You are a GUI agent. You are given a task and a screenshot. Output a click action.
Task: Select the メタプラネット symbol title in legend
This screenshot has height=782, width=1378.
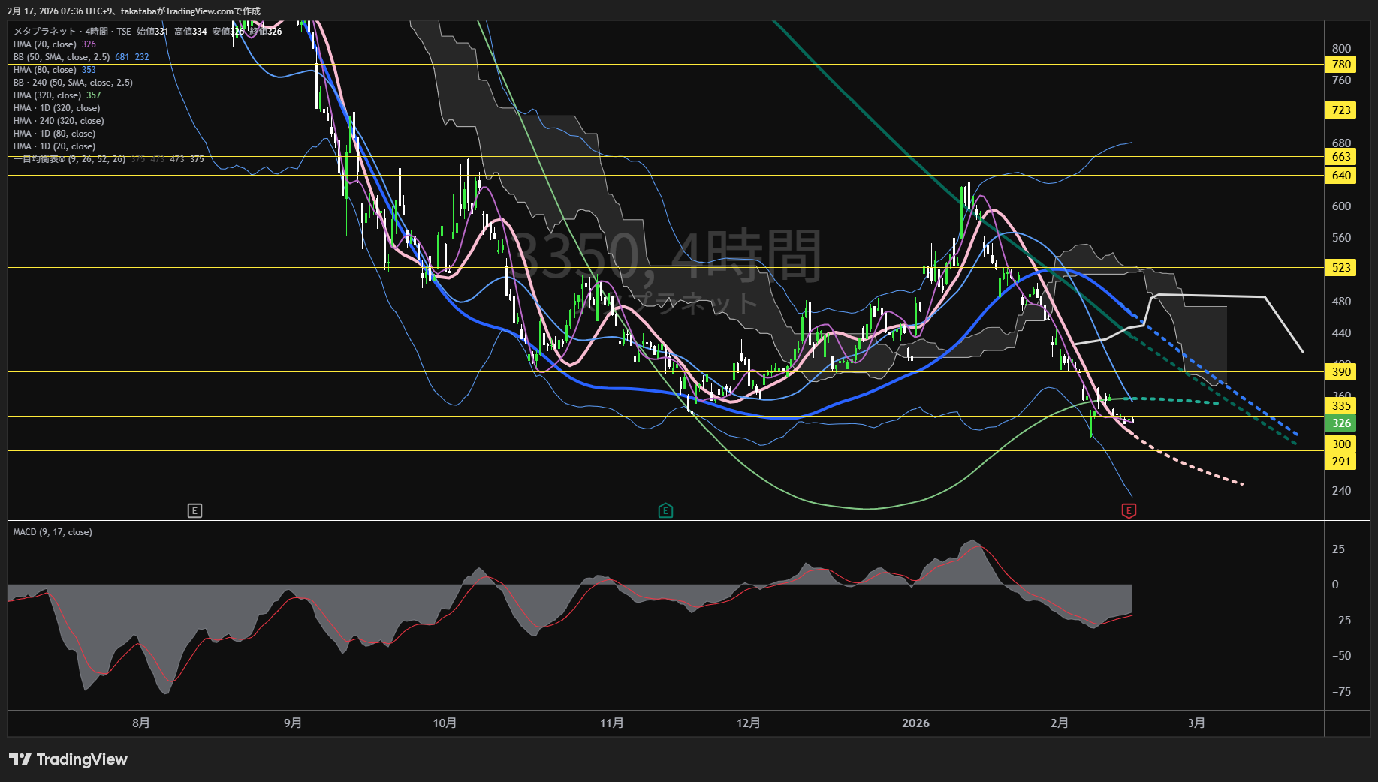coord(44,32)
